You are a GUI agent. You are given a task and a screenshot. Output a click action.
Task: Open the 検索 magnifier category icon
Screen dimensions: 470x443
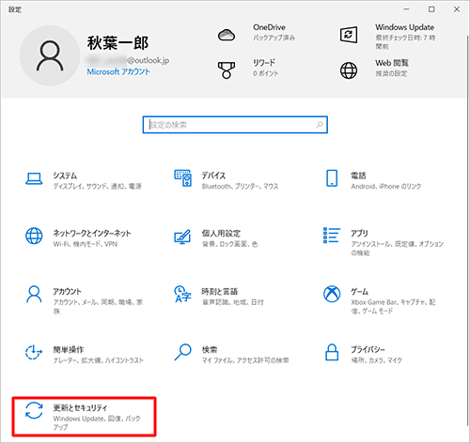coord(182,352)
